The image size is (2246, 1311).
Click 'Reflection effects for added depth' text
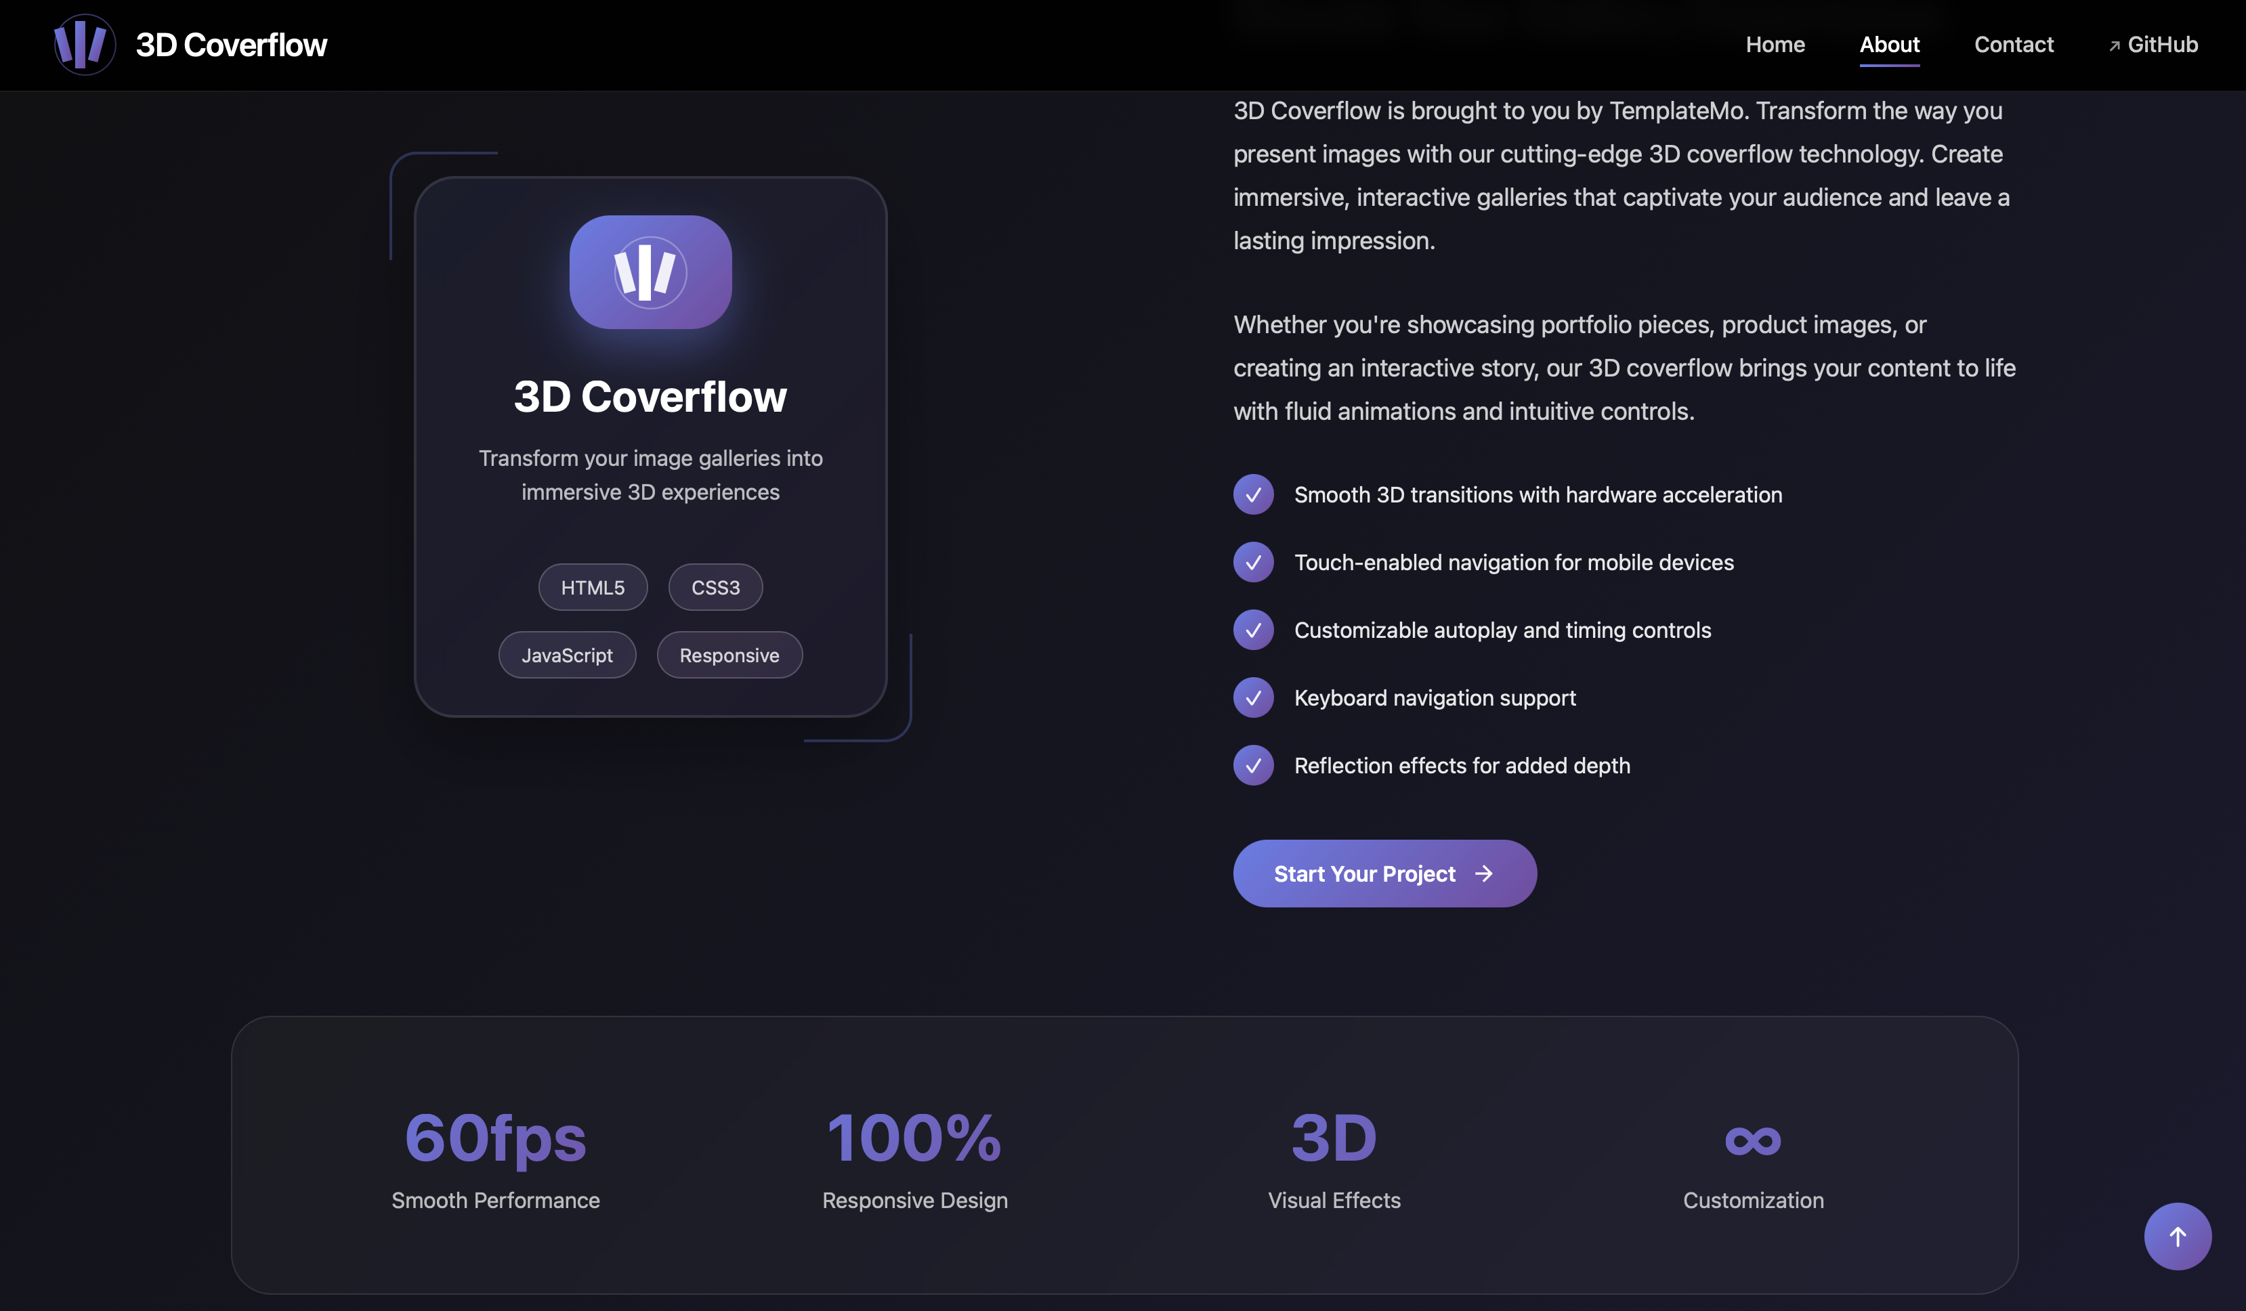click(x=1462, y=766)
